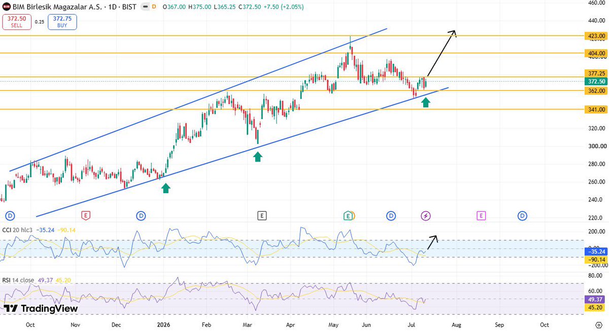Click the 377.25 price-axis line label
This screenshot has width=609, height=331.
coord(595,73)
